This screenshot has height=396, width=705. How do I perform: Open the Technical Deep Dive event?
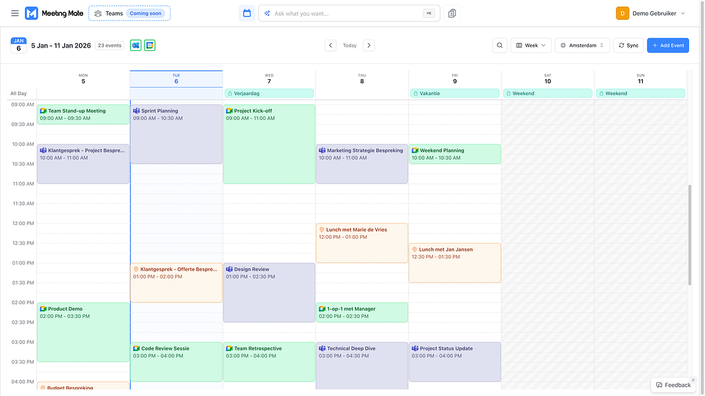(x=362, y=366)
